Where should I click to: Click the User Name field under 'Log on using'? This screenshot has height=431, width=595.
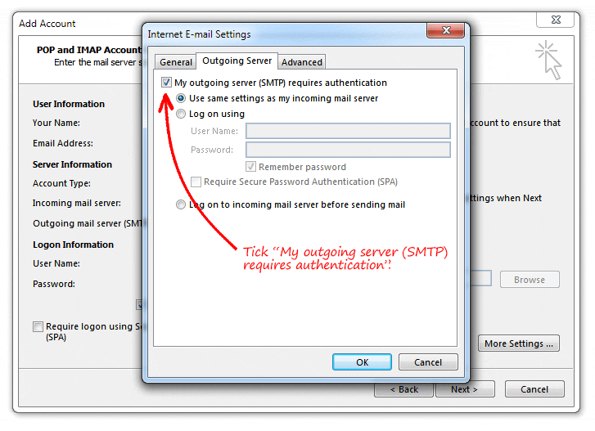coord(348,131)
